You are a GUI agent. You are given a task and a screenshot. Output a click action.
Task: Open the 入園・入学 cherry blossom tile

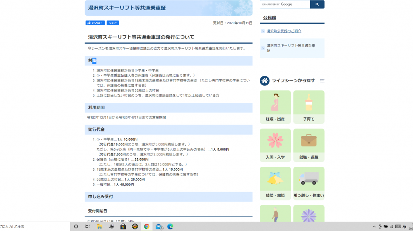275,145
